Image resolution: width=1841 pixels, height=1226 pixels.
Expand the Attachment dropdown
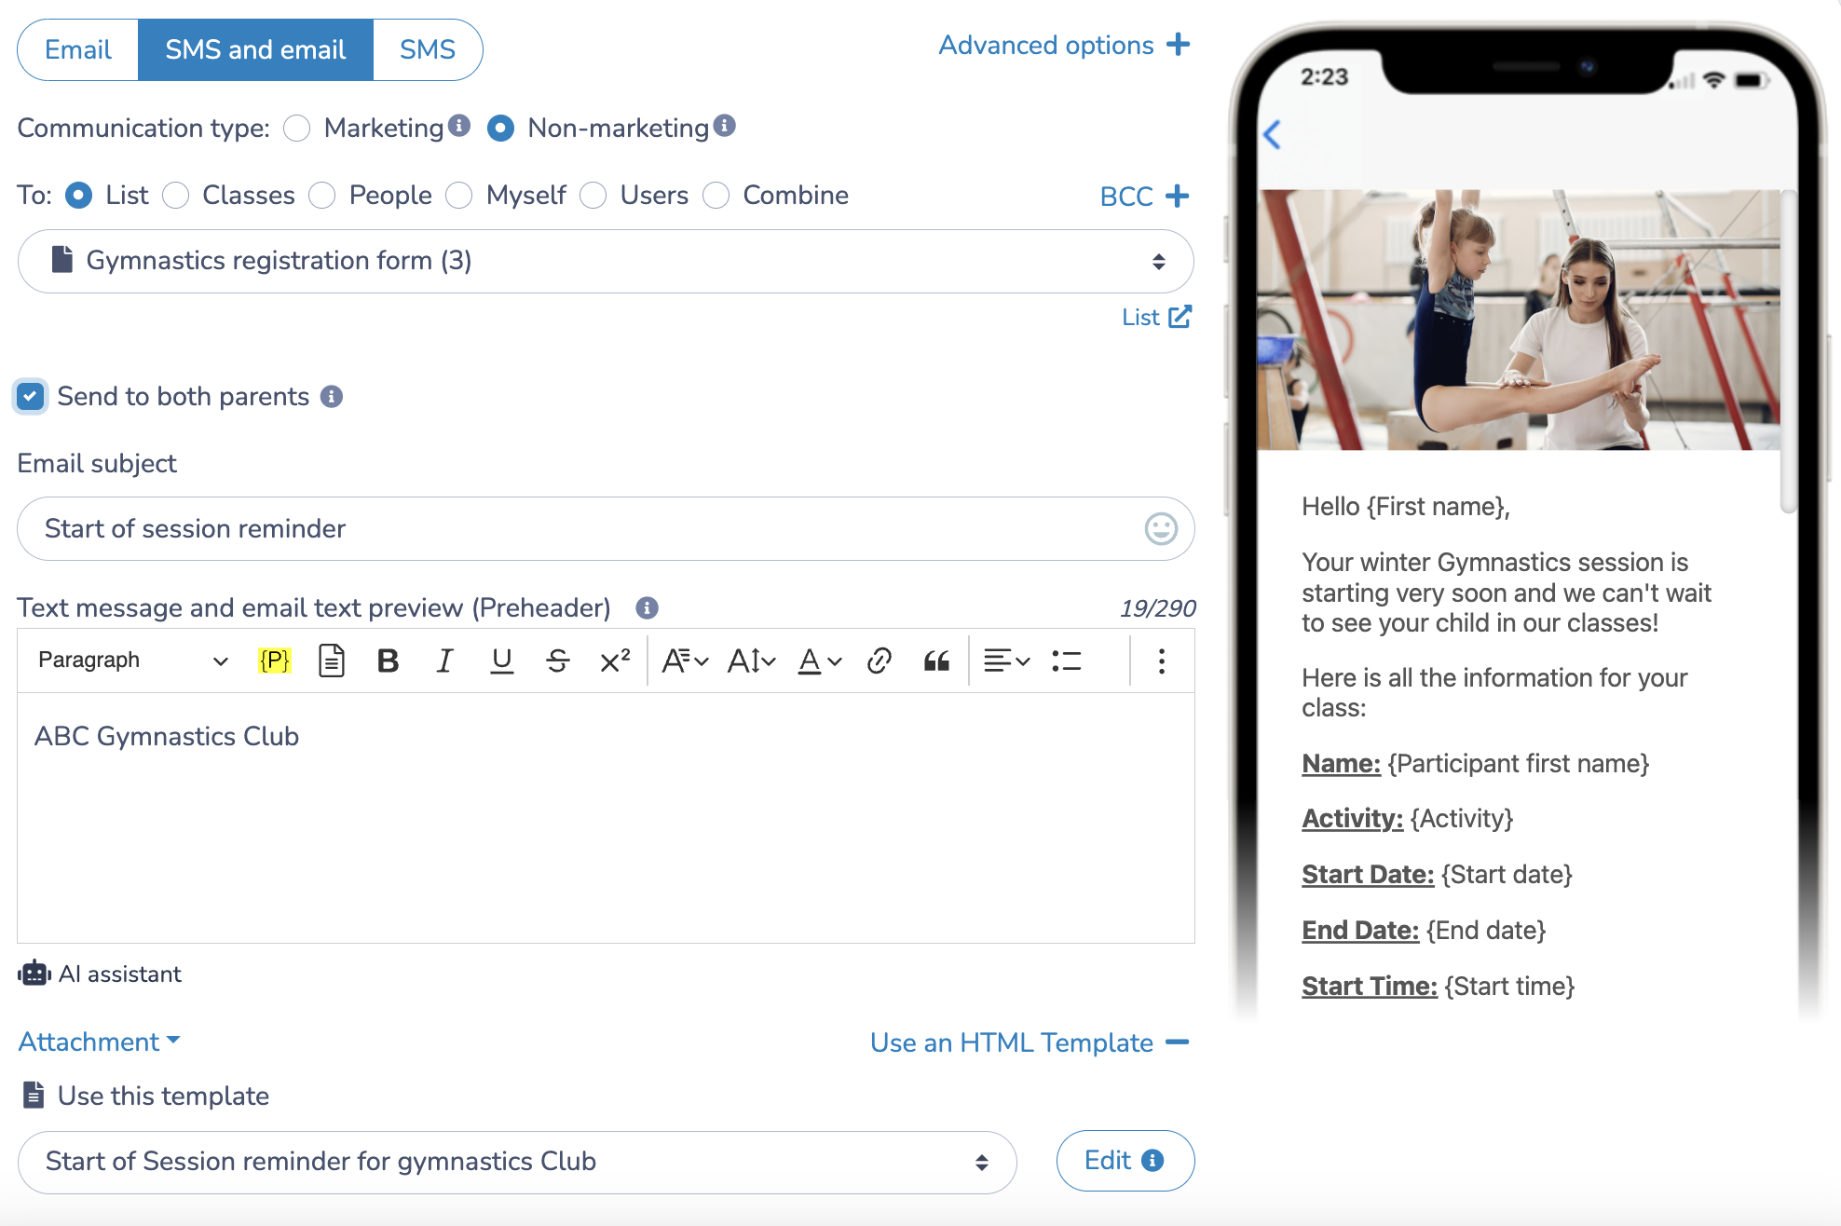[x=99, y=1042]
